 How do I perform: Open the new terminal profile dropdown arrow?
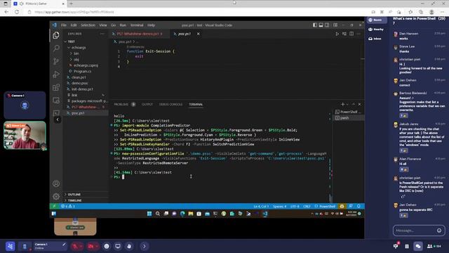(x=347, y=105)
